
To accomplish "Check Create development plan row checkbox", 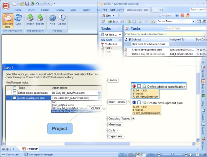I will click(15, 98).
